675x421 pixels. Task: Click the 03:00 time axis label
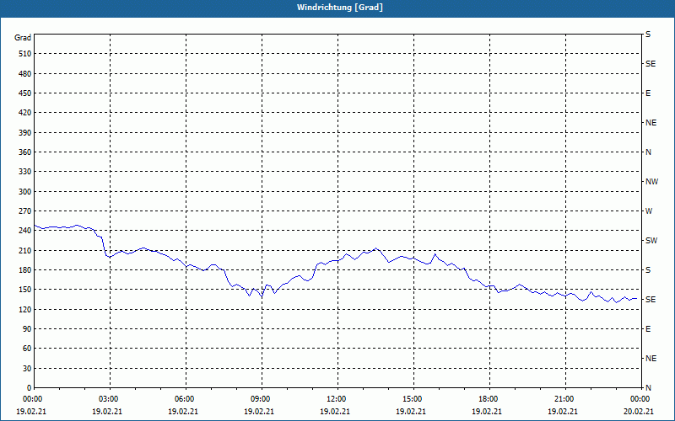(107, 399)
